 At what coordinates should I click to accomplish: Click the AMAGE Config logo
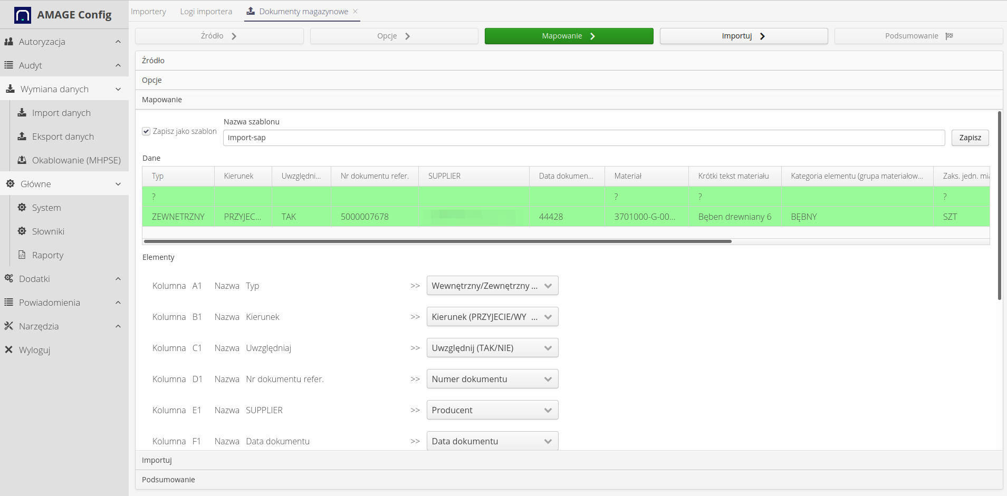tap(64, 14)
